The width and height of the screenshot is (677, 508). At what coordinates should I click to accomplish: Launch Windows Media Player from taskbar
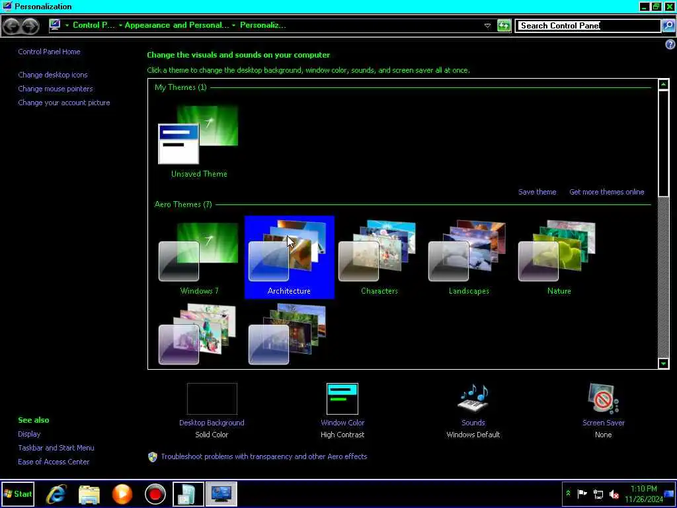click(x=122, y=493)
